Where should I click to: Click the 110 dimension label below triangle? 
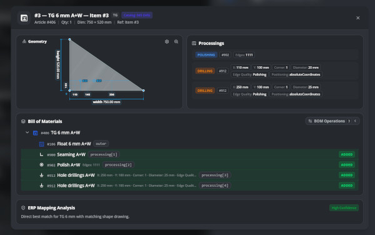[x=75, y=94]
